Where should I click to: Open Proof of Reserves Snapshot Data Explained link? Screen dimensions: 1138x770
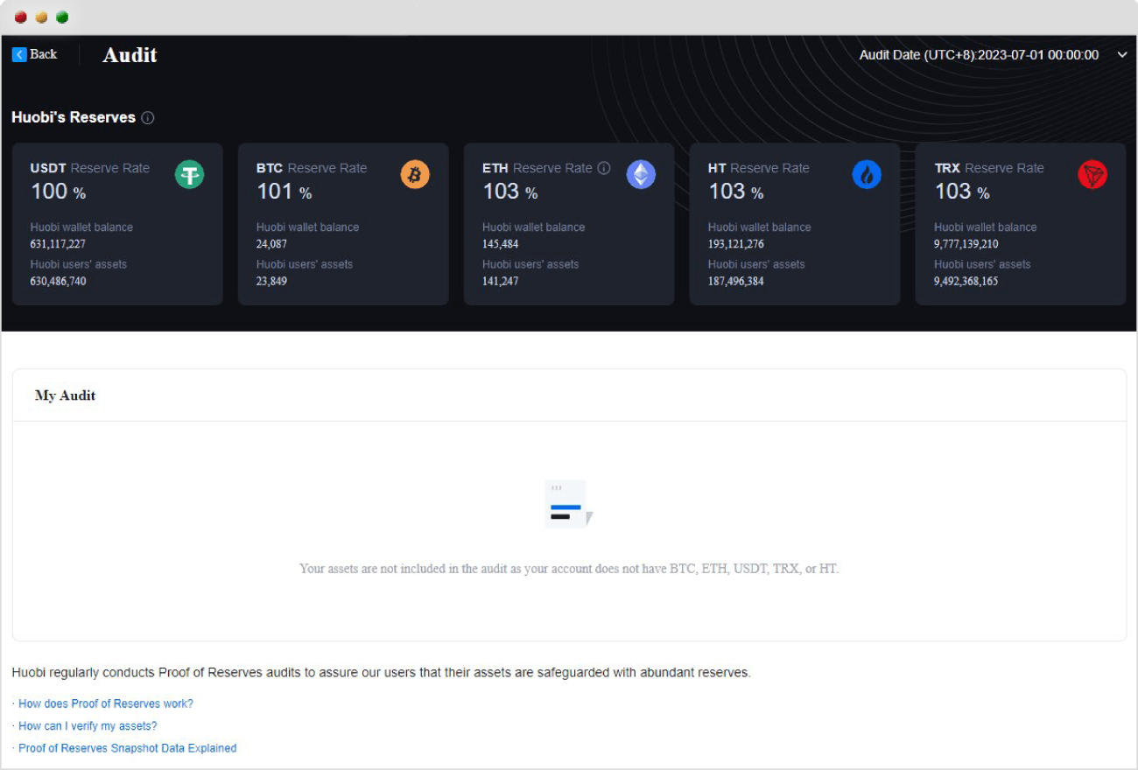click(x=127, y=748)
